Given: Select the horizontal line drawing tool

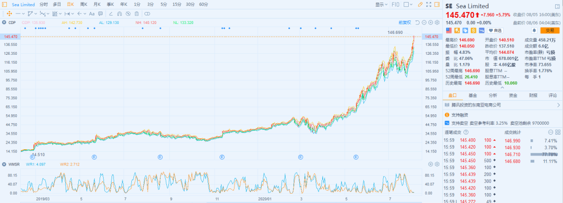Looking at the screenshot, I should (x=18, y=14).
